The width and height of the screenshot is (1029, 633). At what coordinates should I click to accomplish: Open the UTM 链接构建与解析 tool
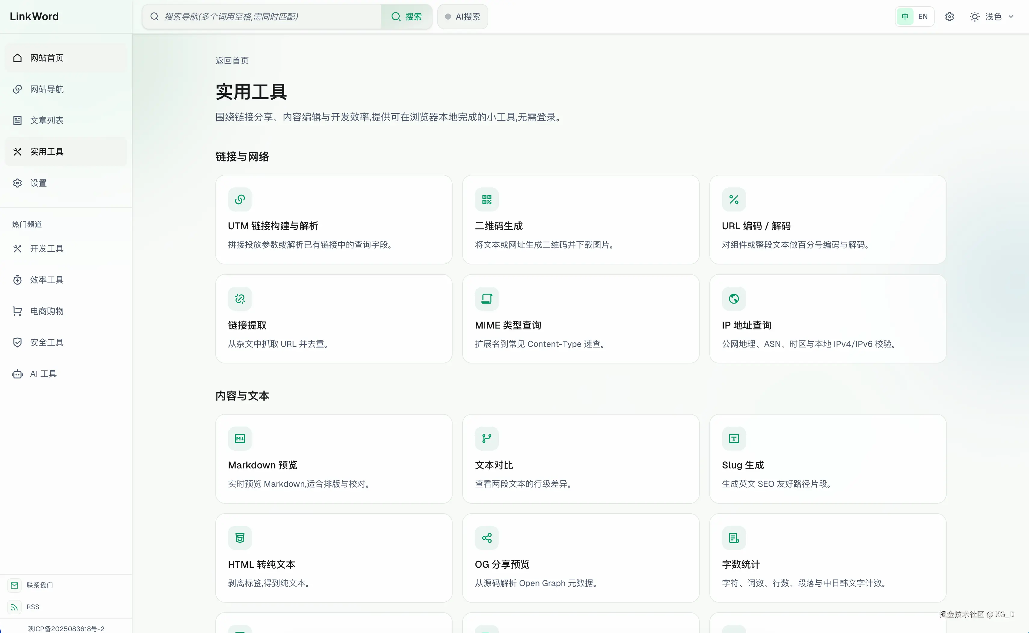333,219
